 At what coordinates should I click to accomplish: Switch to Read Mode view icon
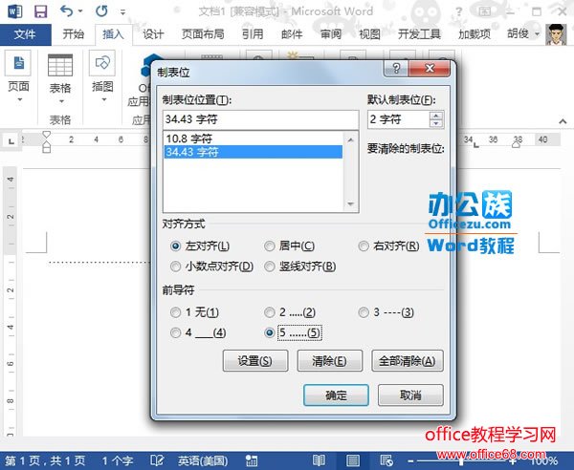click(x=319, y=460)
